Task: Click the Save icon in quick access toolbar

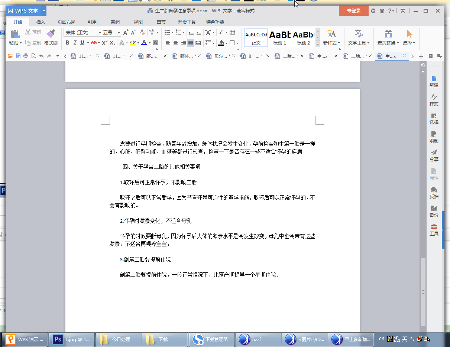Action: (x=18, y=56)
